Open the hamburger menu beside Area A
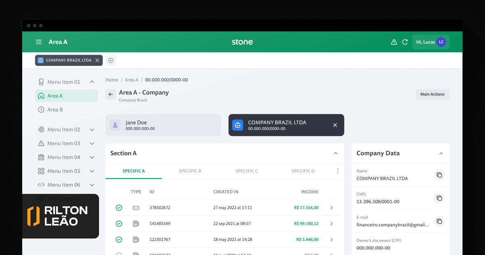The width and height of the screenshot is (485, 255). pos(39,42)
